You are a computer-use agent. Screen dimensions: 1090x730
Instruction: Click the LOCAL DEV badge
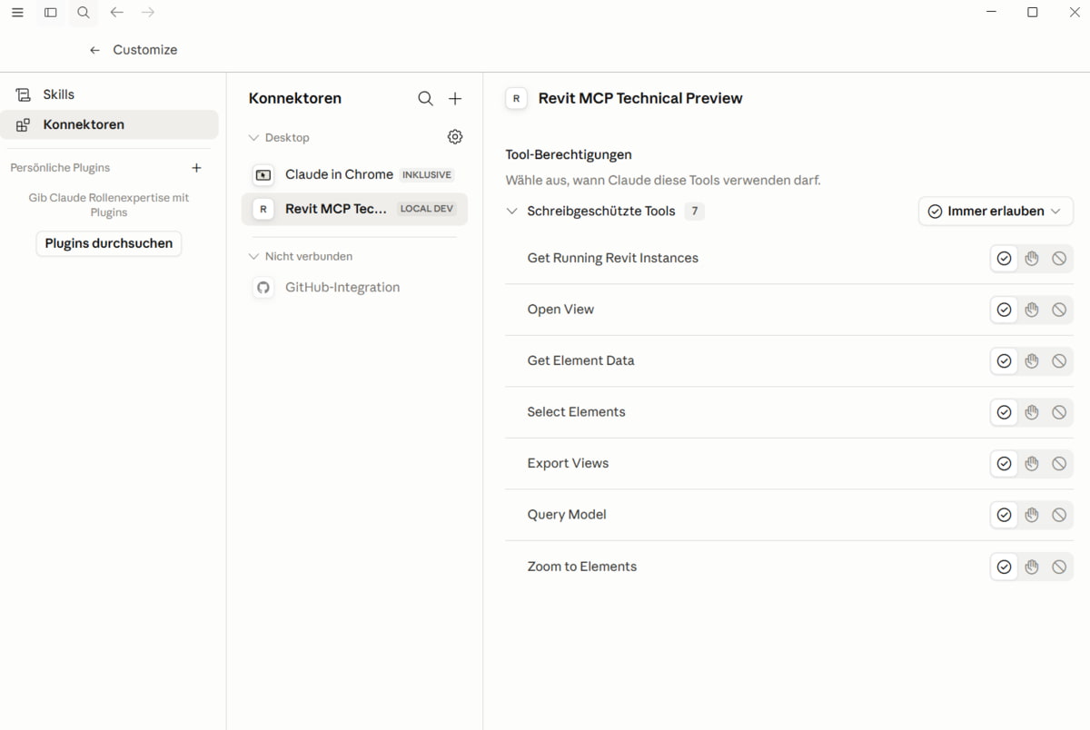[427, 209]
